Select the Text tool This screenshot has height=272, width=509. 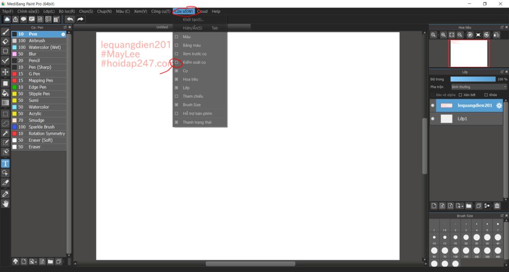click(5, 164)
